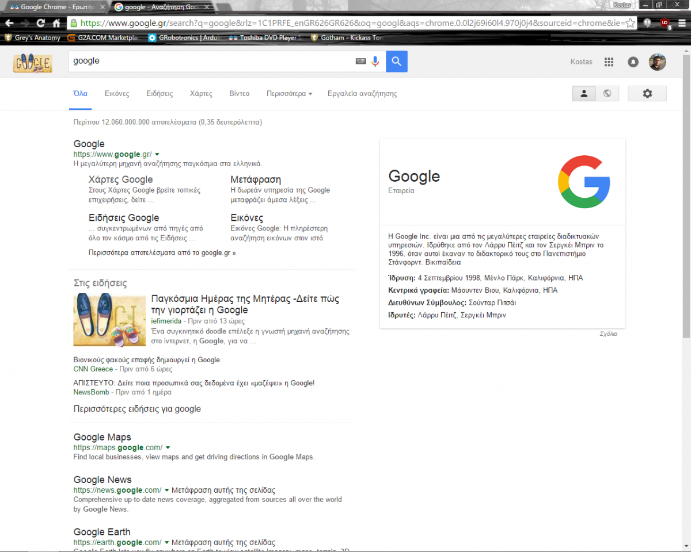Open the G2A.COM Marketplace bookmark
691x552 pixels.
coord(102,38)
